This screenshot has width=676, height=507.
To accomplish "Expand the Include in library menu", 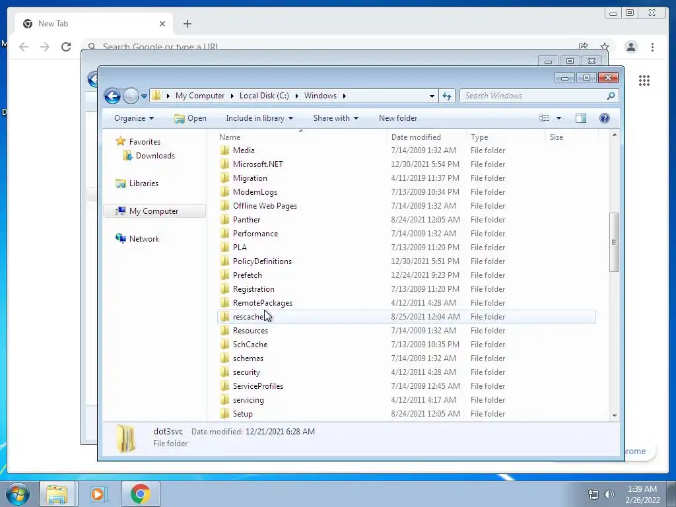I will coord(259,118).
